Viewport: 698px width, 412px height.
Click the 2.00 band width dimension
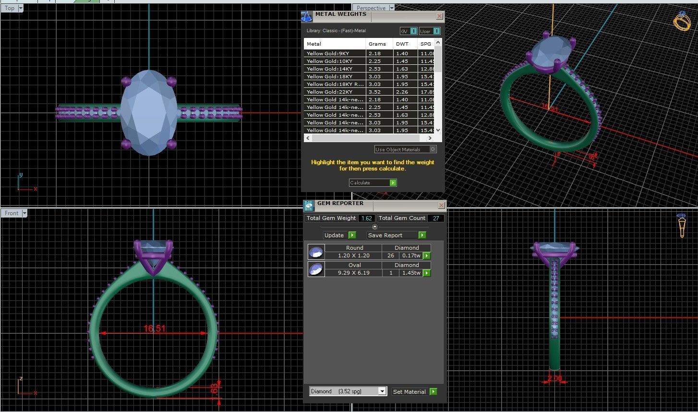[x=554, y=379]
